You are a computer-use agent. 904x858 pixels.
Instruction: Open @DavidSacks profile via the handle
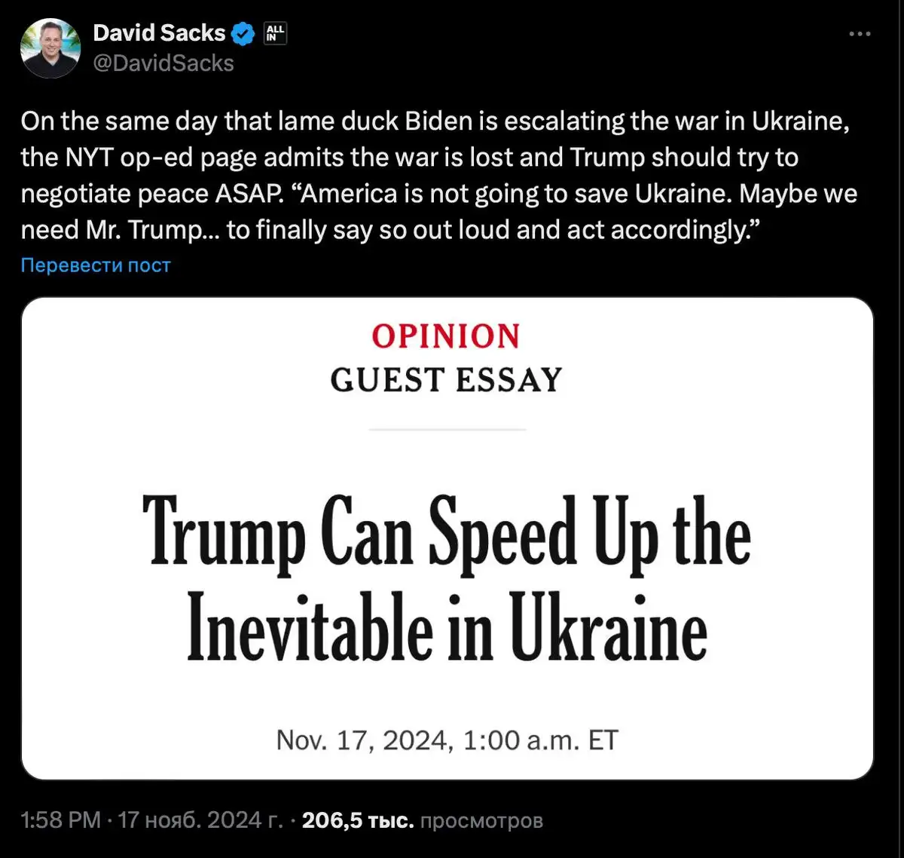click(163, 63)
